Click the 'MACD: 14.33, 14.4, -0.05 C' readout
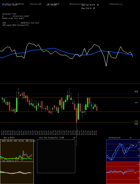The image size is (140, 184). [13, 18]
